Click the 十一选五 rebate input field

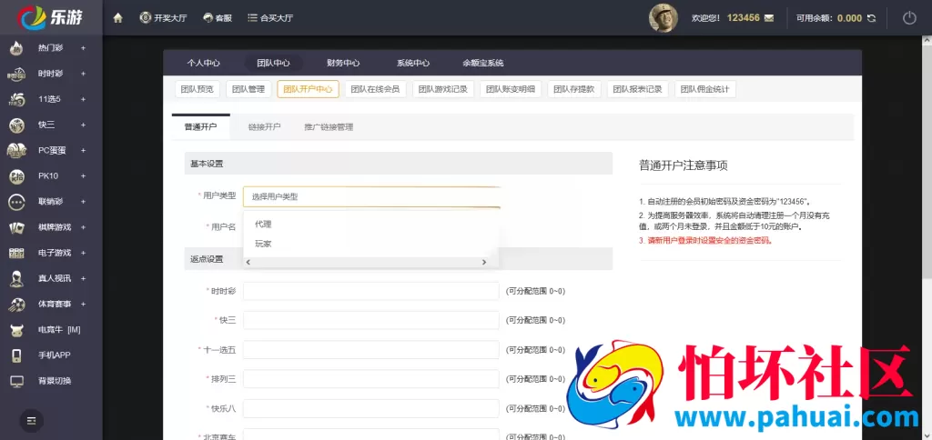pos(371,350)
